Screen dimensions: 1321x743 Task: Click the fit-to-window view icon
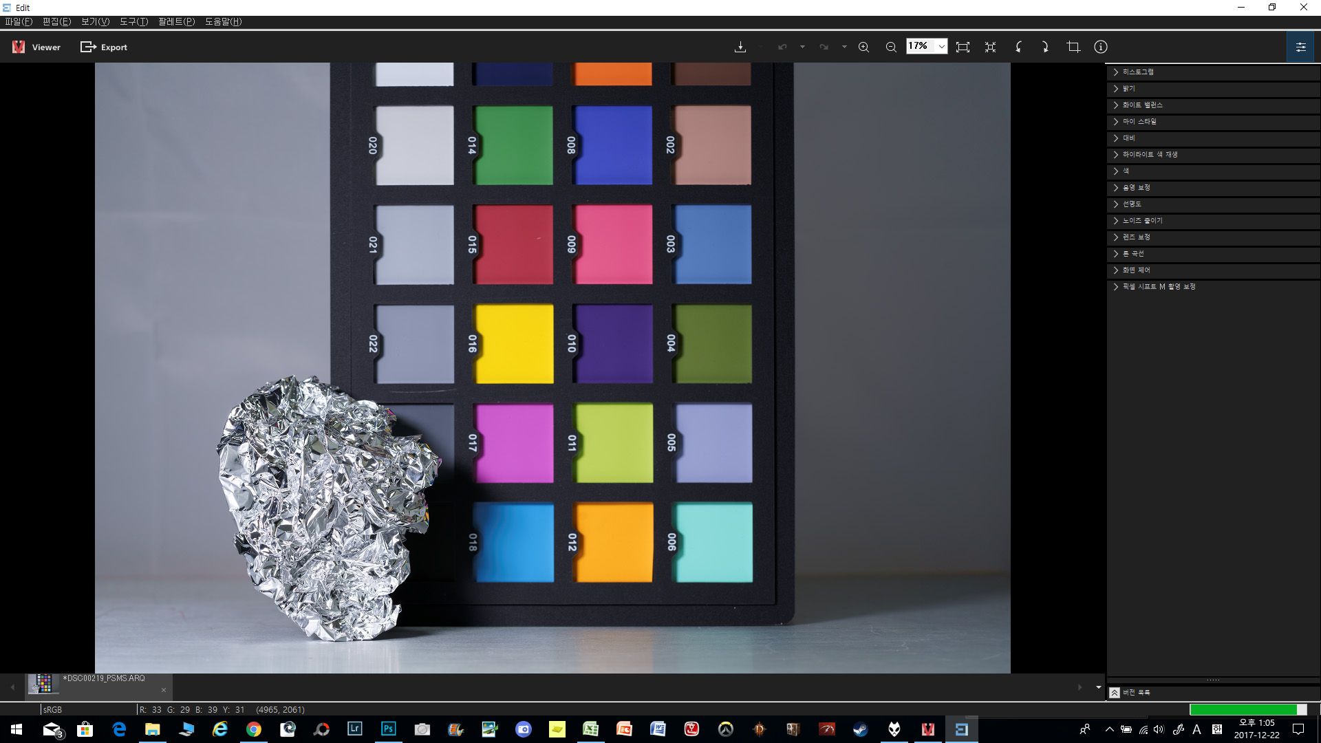(x=963, y=47)
